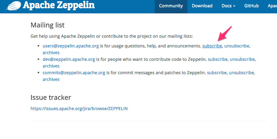Unsubscribe from the dev mailing list
The image size is (277, 139).
[242, 59]
